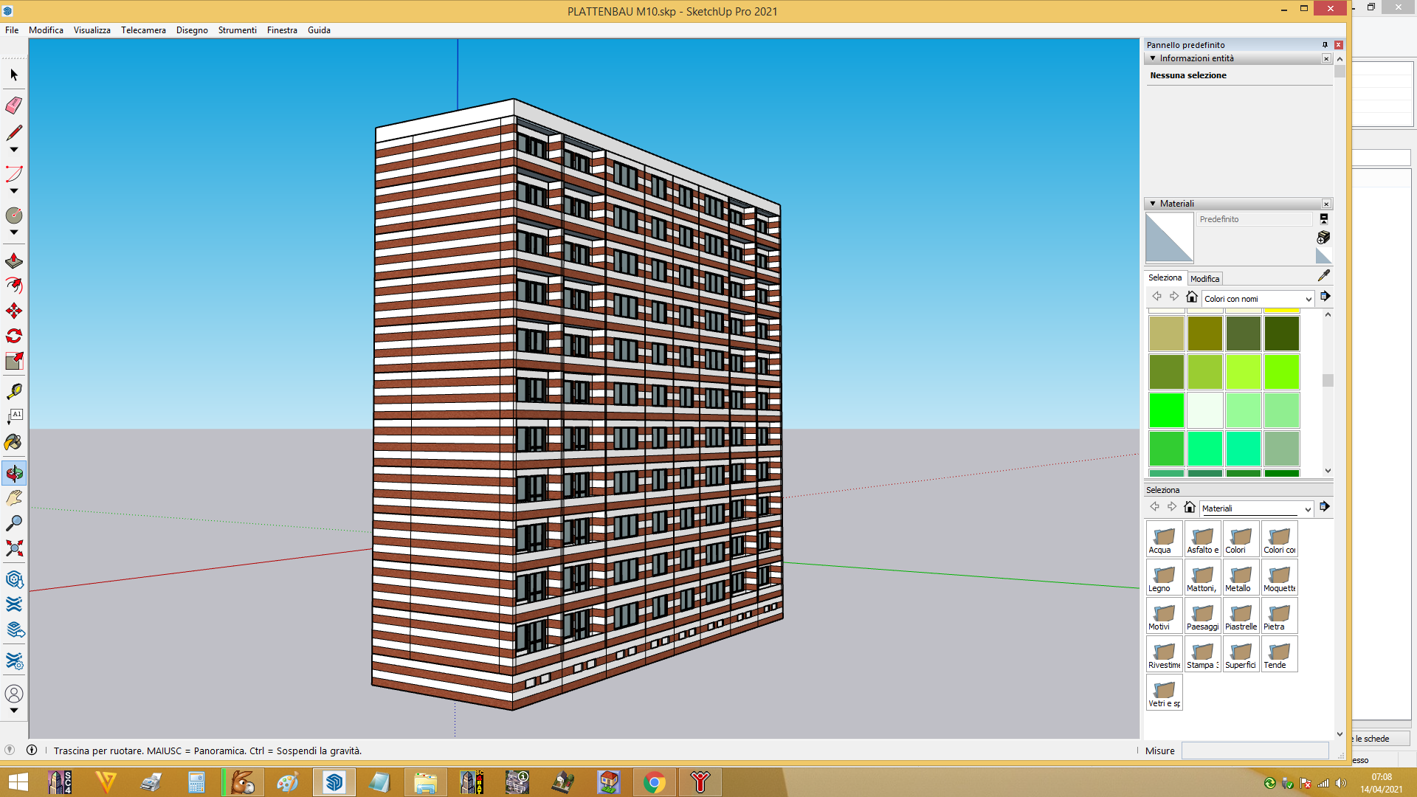This screenshot has height=797, width=1417.
Task: Click the Zoom Extents tool
Action: click(x=14, y=548)
